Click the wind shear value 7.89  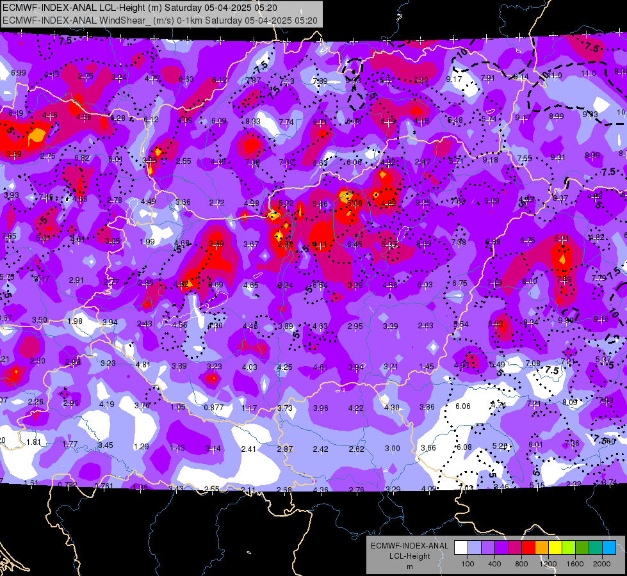[x=320, y=81]
